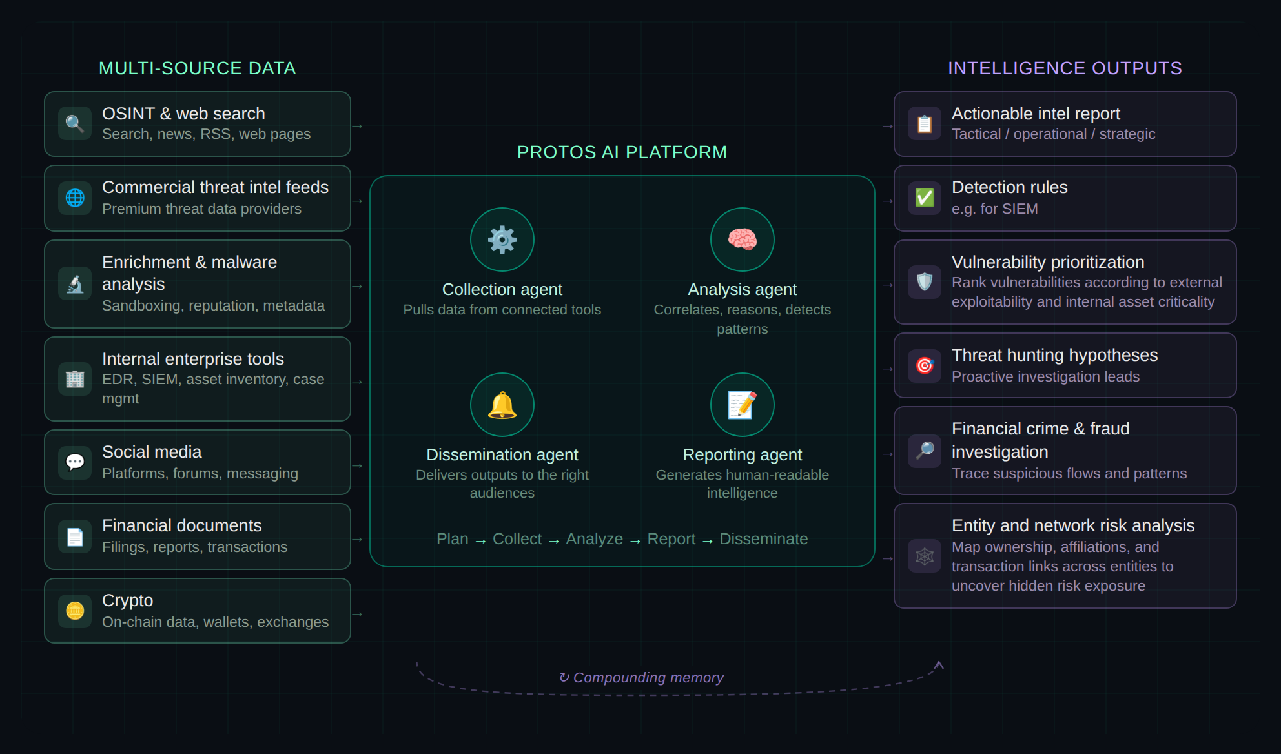
Task: Click the Threat hunting target icon
Action: pyautogui.click(x=925, y=365)
